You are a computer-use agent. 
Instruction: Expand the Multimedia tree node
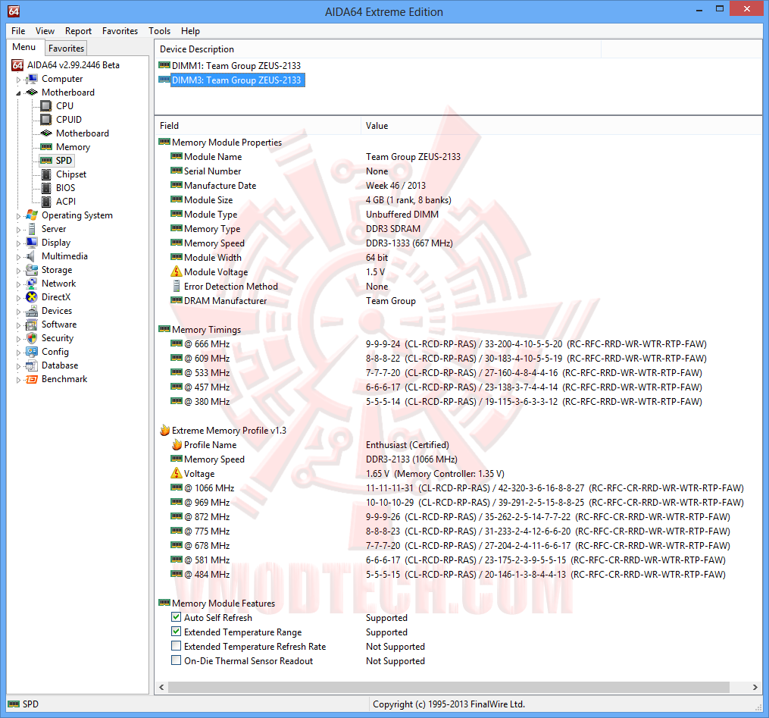(19, 257)
